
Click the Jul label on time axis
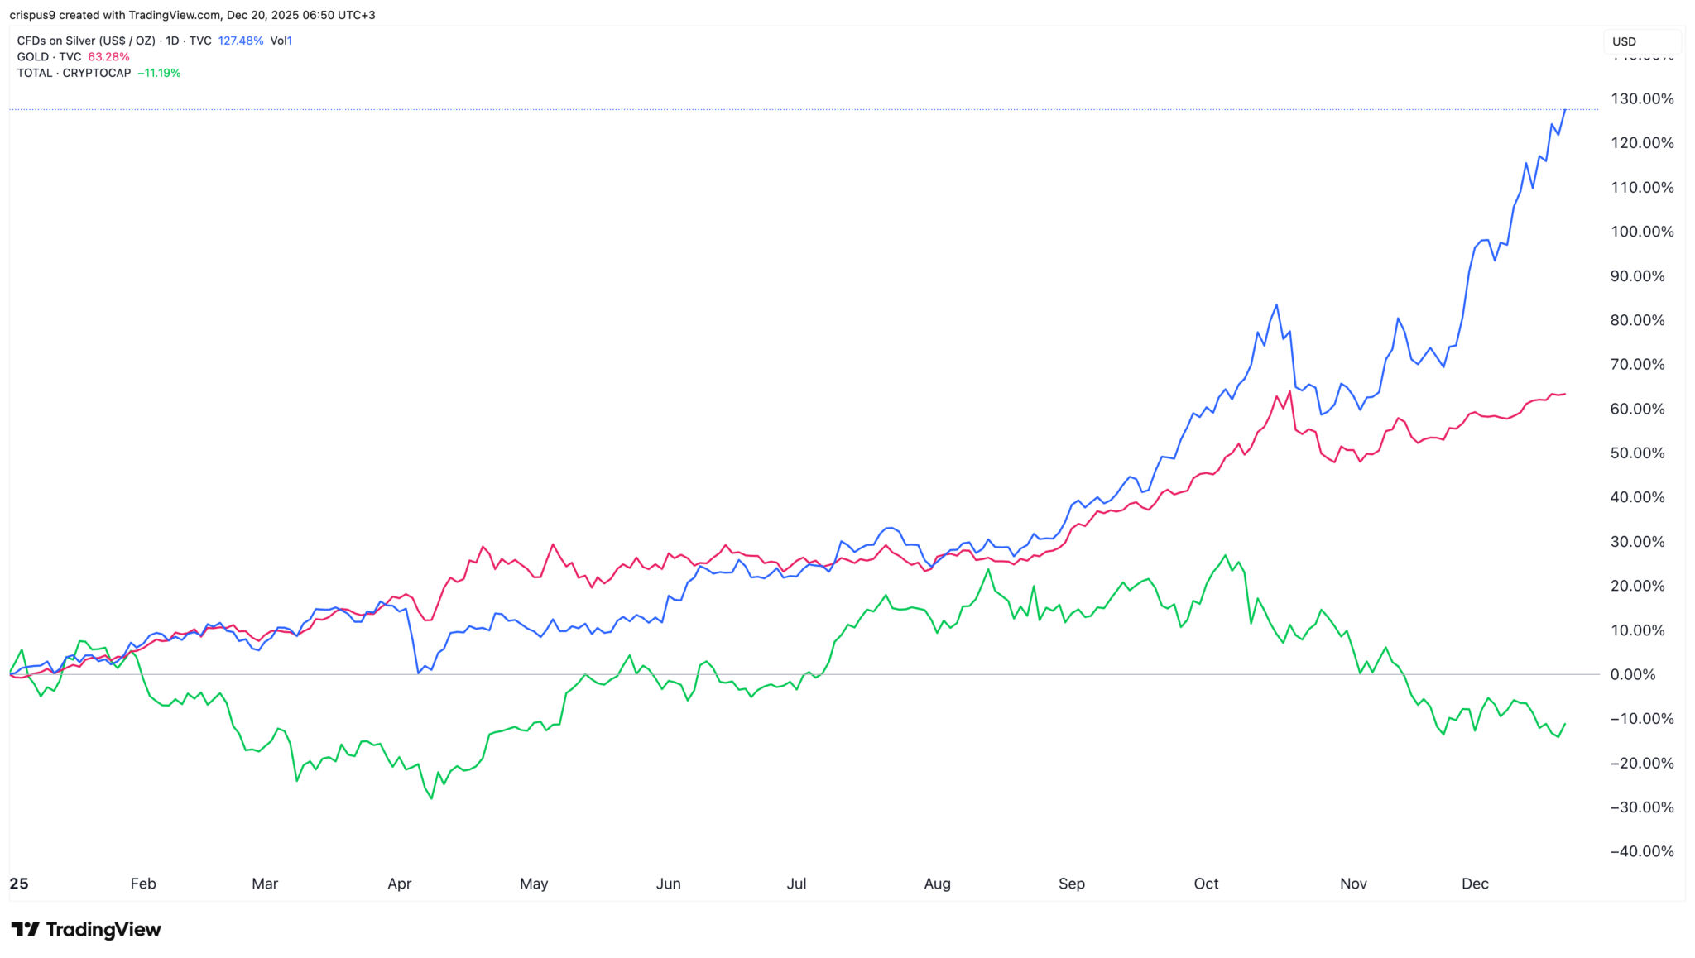[796, 884]
